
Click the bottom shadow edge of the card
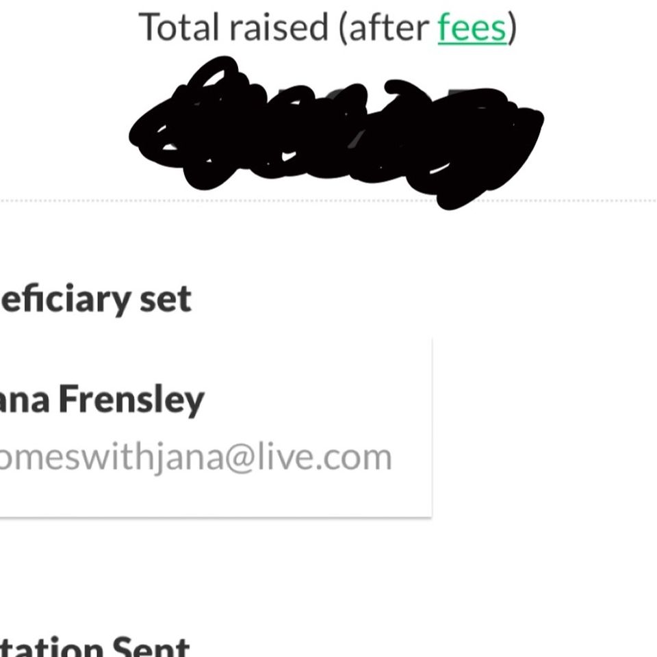click(x=216, y=517)
